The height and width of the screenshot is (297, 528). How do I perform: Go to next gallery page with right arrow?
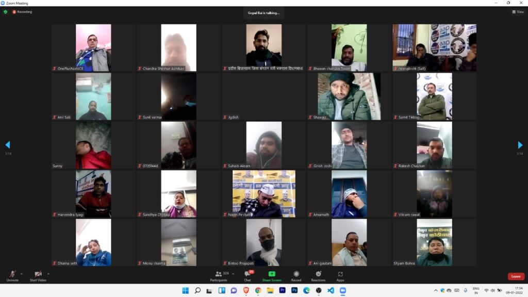point(520,145)
